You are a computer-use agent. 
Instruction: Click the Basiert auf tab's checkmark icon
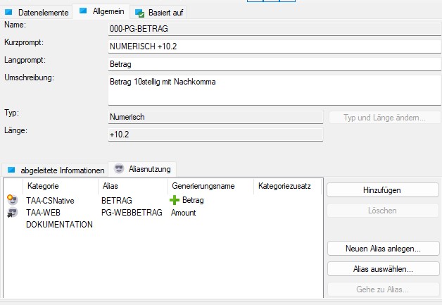[x=140, y=13]
